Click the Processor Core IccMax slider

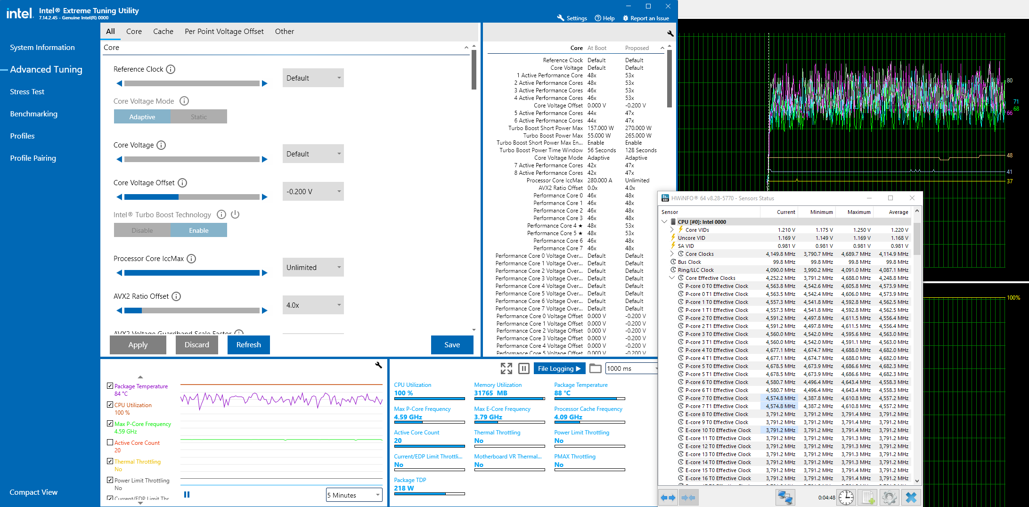(x=192, y=273)
